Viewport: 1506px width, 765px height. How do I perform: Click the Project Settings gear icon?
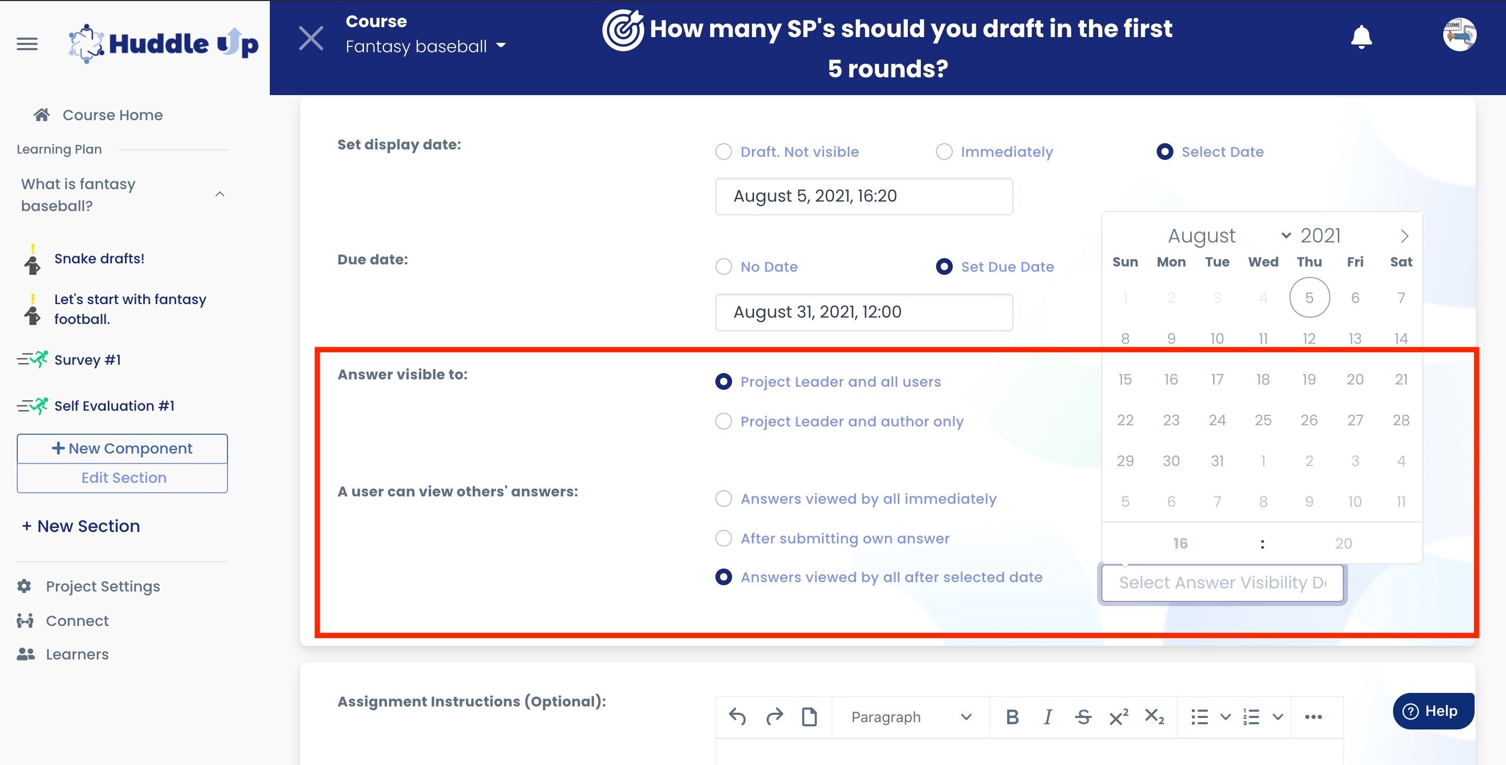pyautogui.click(x=25, y=586)
